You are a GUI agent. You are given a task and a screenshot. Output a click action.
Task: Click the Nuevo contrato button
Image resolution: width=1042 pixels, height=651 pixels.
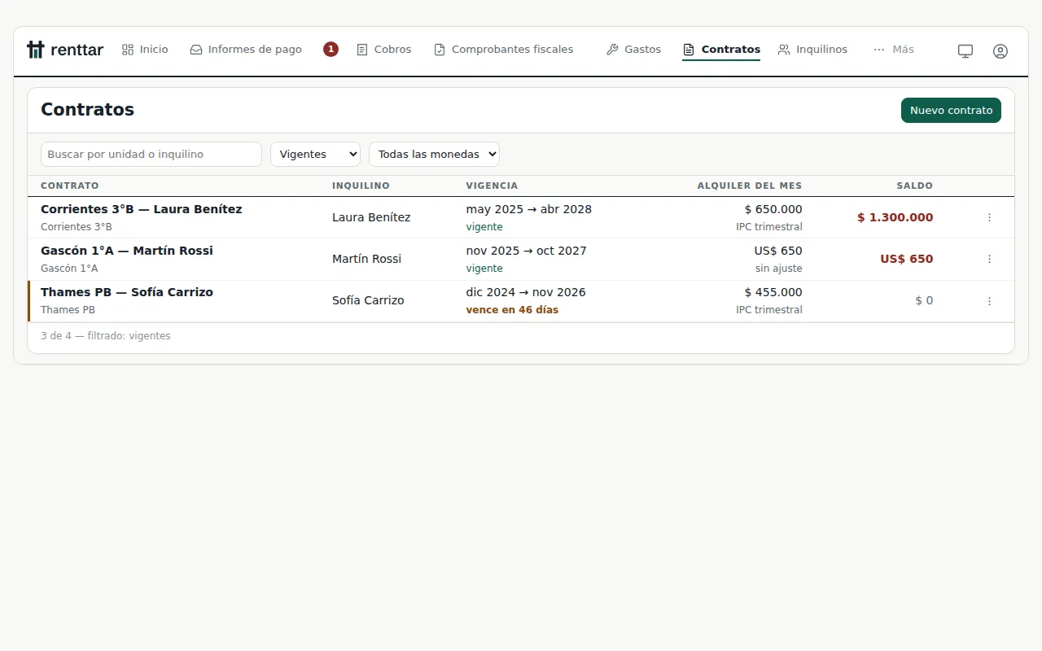[x=951, y=111]
